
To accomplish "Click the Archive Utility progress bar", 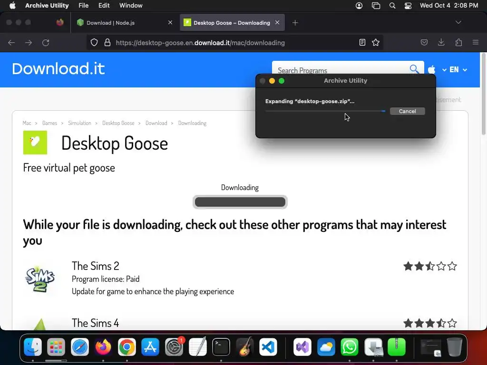I will pos(325,111).
